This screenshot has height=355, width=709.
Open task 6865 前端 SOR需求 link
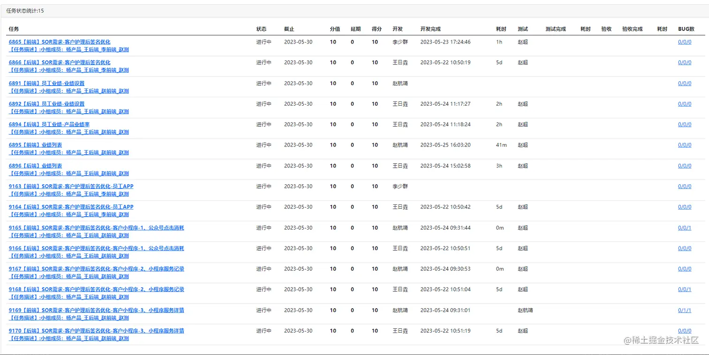(x=60, y=42)
